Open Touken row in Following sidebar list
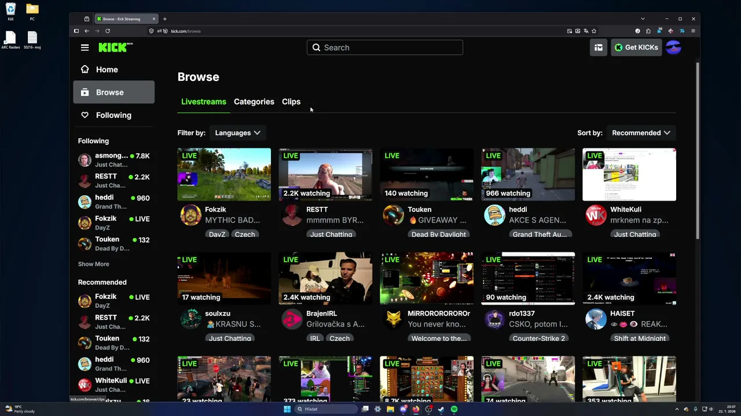 click(x=114, y=244)
